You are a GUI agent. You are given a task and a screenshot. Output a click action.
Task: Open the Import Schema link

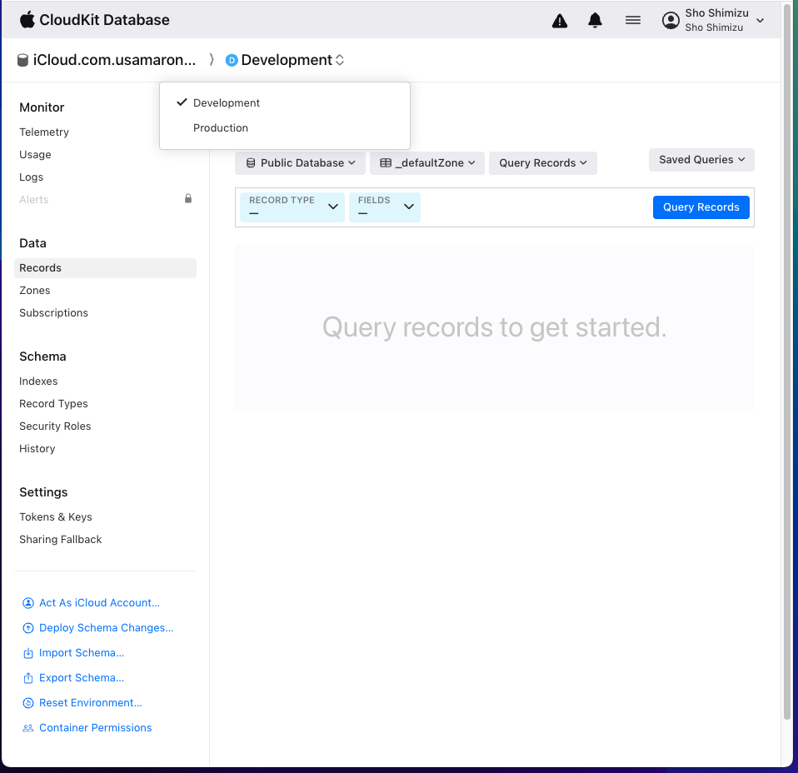pos(82,653)
